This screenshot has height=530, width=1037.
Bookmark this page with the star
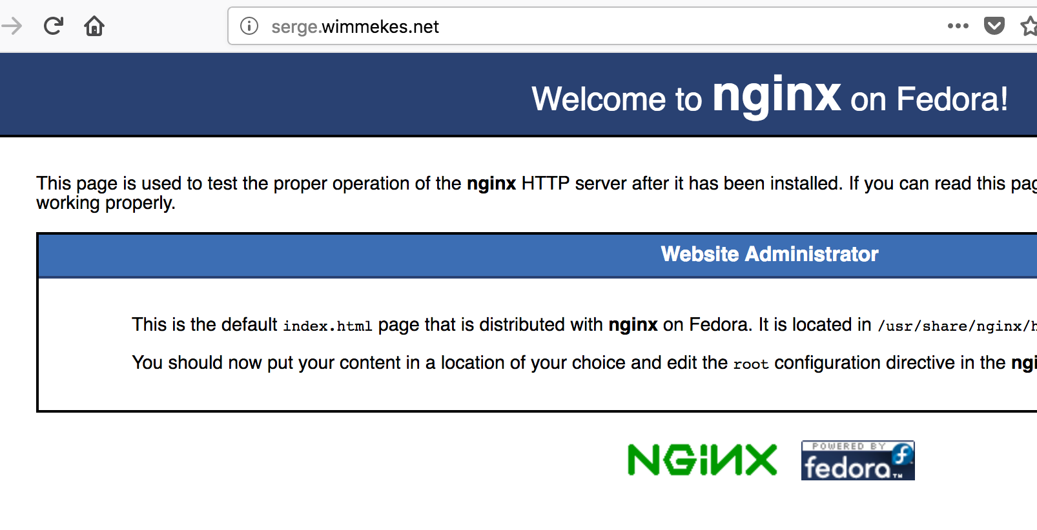pos(1029,26)
